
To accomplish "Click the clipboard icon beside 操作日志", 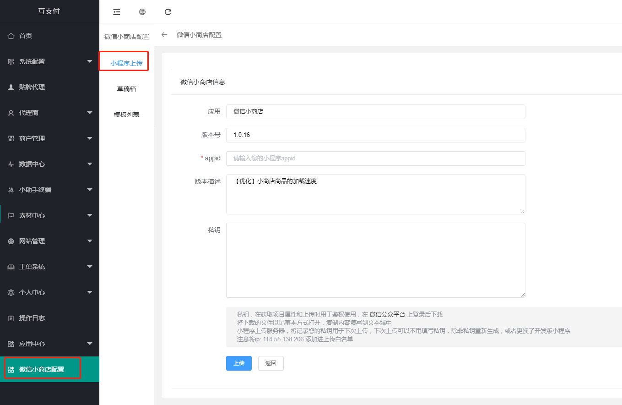I will tap(11, 318).
